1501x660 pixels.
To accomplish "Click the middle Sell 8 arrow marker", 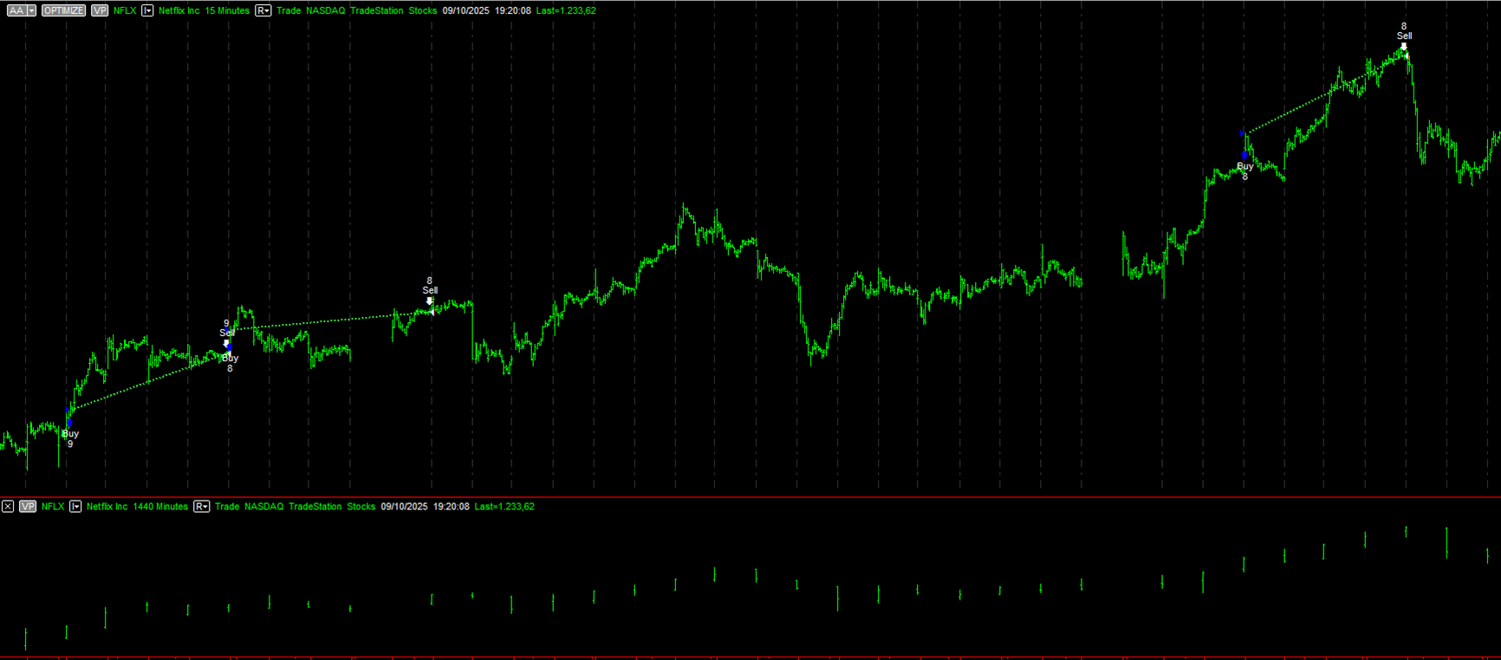I will [429, 301].
